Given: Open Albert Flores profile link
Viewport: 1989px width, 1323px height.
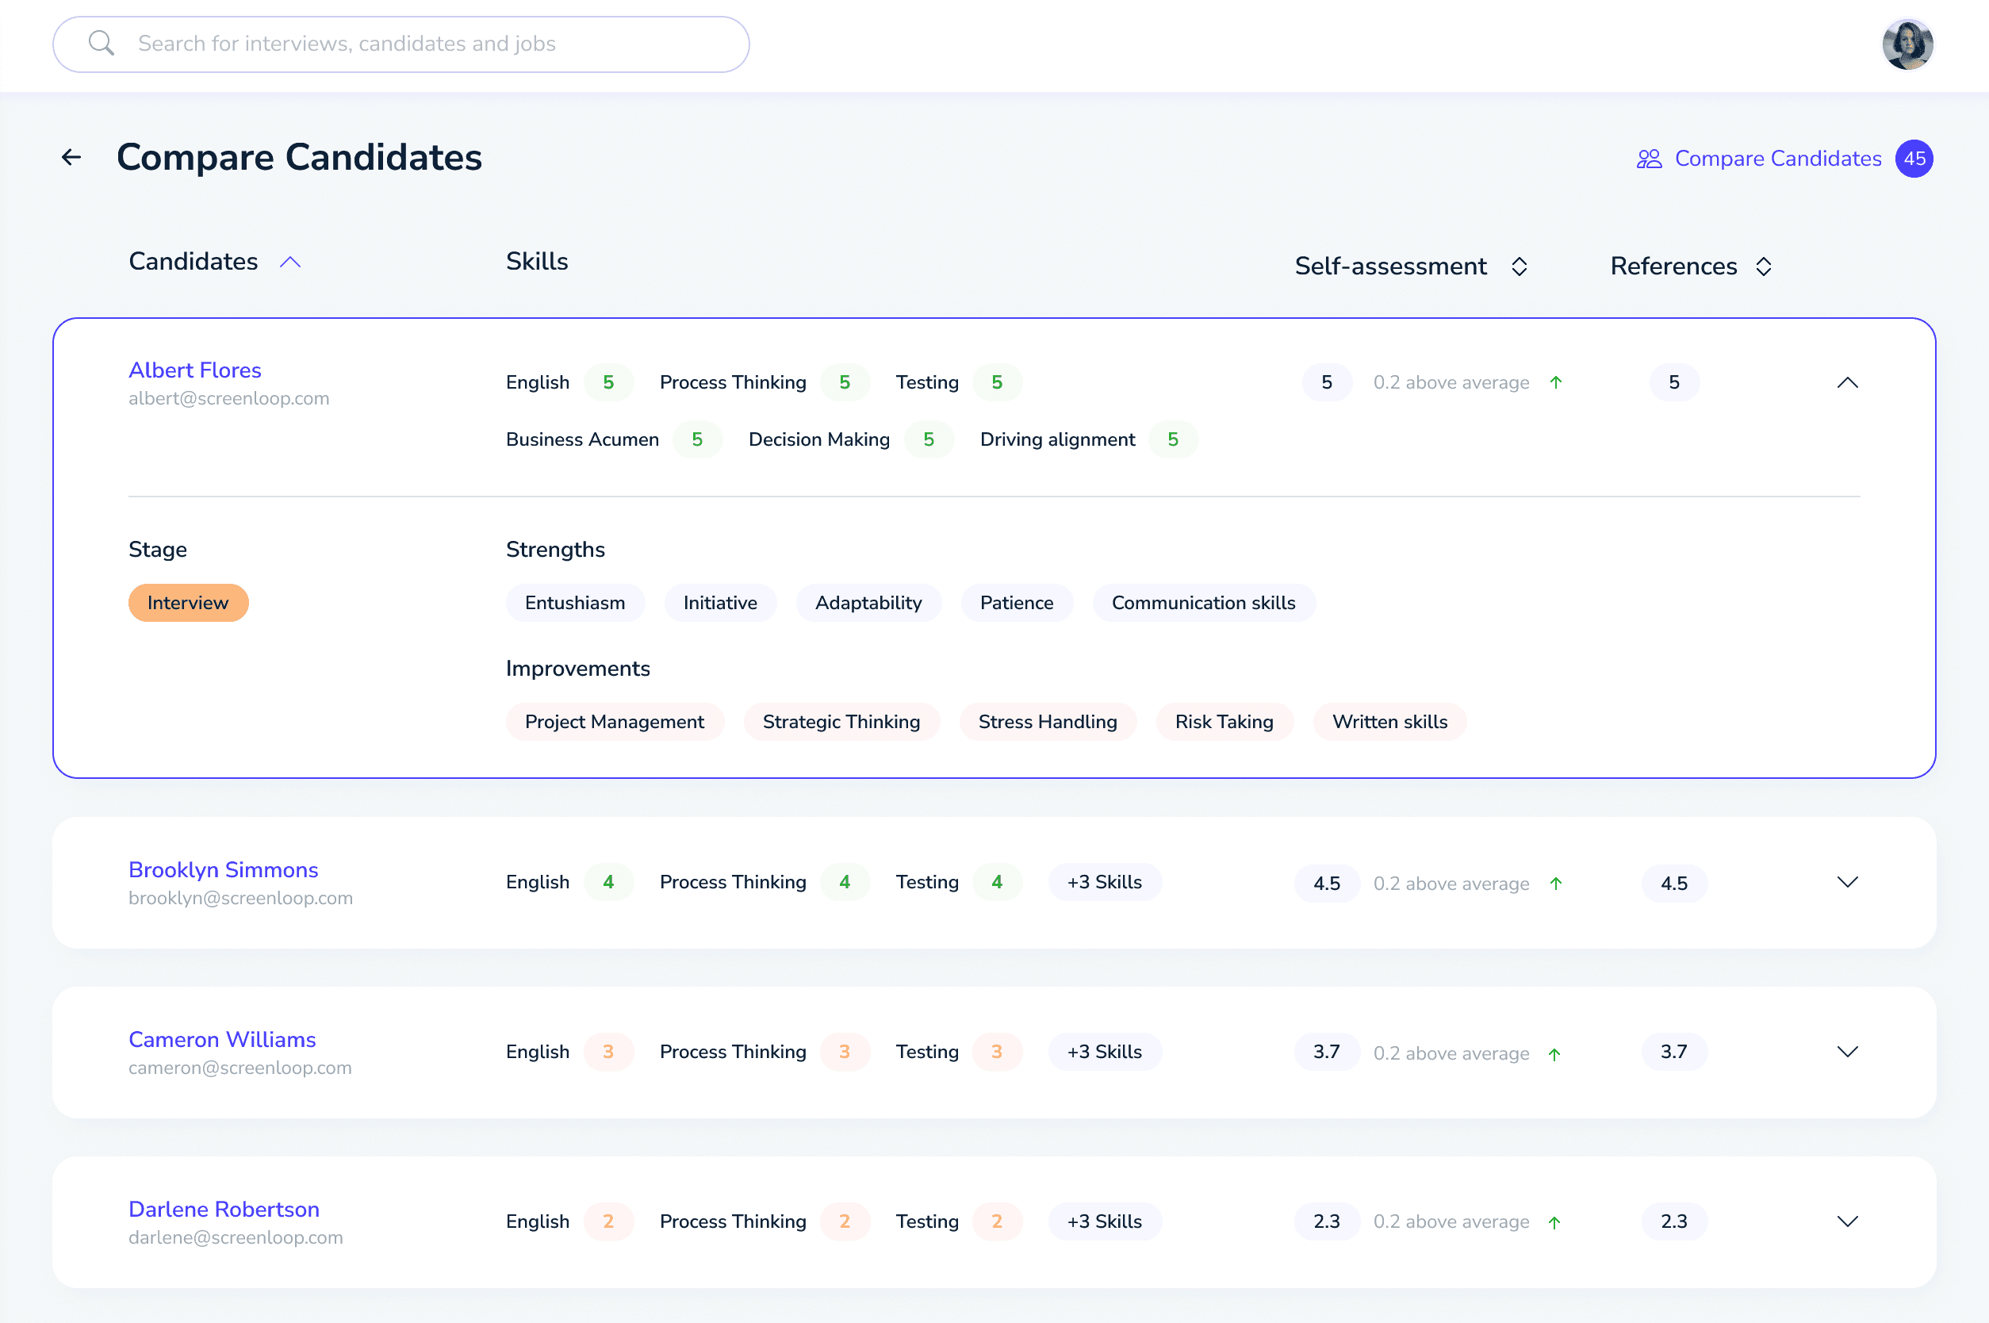Looking at the screenshot, I should [195, 370].
